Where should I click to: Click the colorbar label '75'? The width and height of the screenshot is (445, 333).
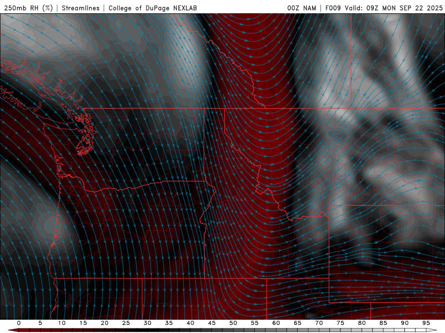pyautogui.click(x=340, y=323)
